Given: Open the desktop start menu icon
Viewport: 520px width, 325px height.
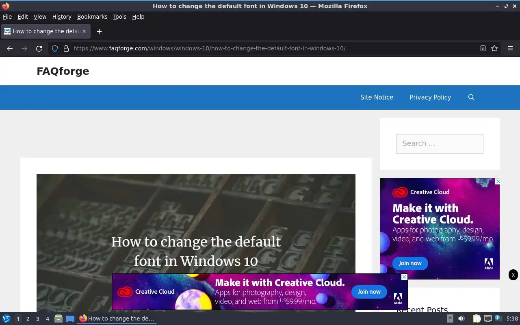Looking at the screenshot, I should coord(6,318).
